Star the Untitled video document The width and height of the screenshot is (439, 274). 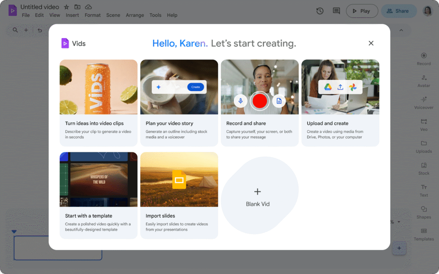pyautogui.click(x=66, y=7)
